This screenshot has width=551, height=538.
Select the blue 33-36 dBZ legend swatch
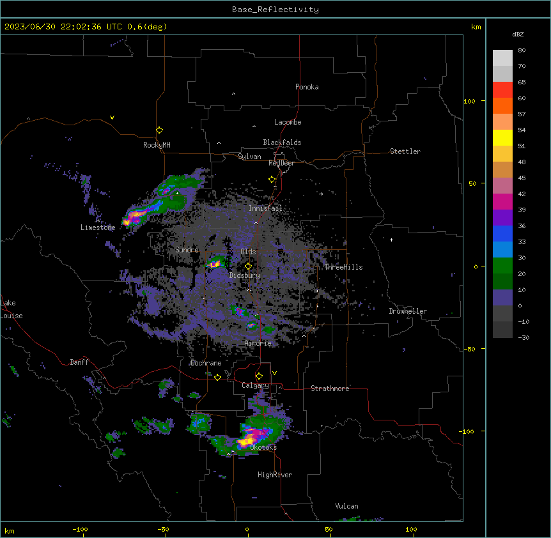coord(502,233)
